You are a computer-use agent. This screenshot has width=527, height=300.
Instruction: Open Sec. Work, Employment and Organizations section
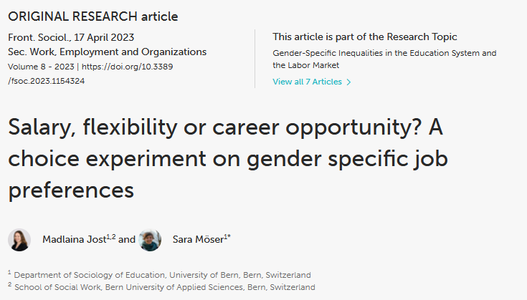108,52
